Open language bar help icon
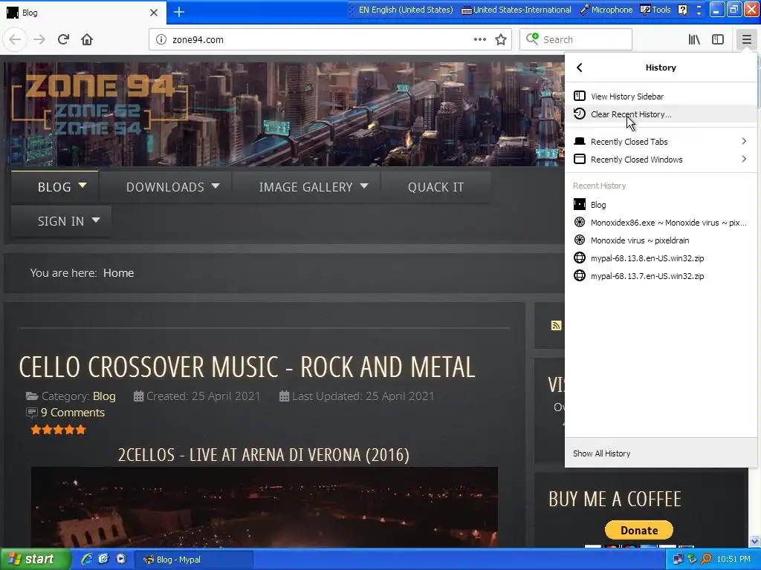Viewport: 761px width, 570px height. [x=682, y=10]
